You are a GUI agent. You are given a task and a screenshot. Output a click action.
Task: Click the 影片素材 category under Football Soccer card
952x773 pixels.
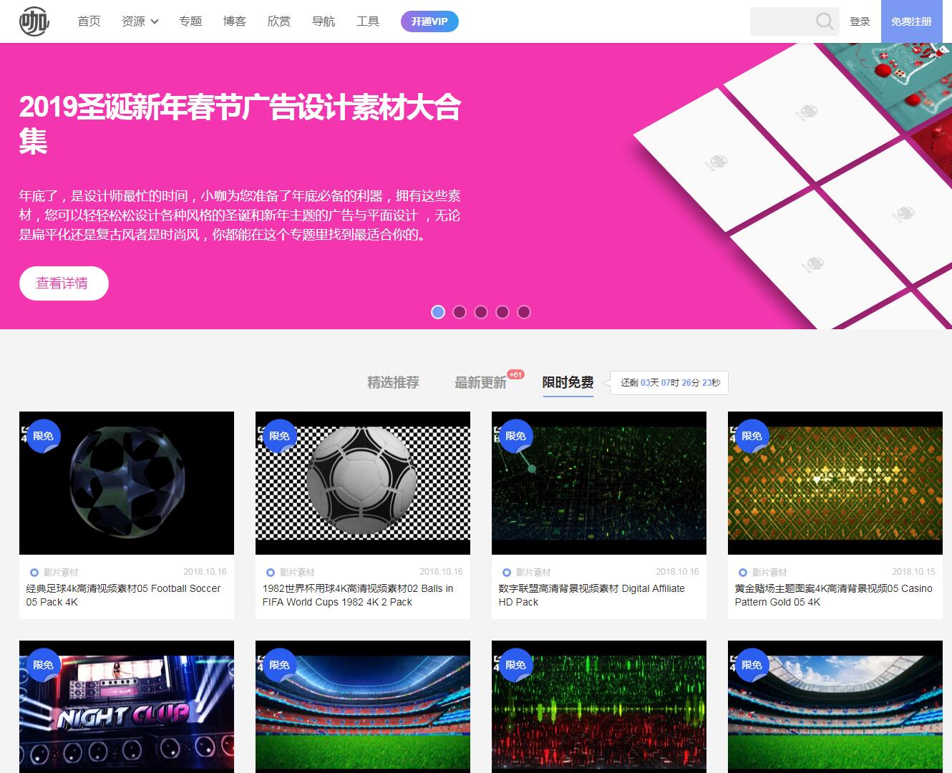coord(61,573)
